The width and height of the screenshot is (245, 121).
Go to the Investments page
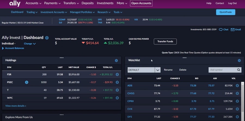coord(105,3)
